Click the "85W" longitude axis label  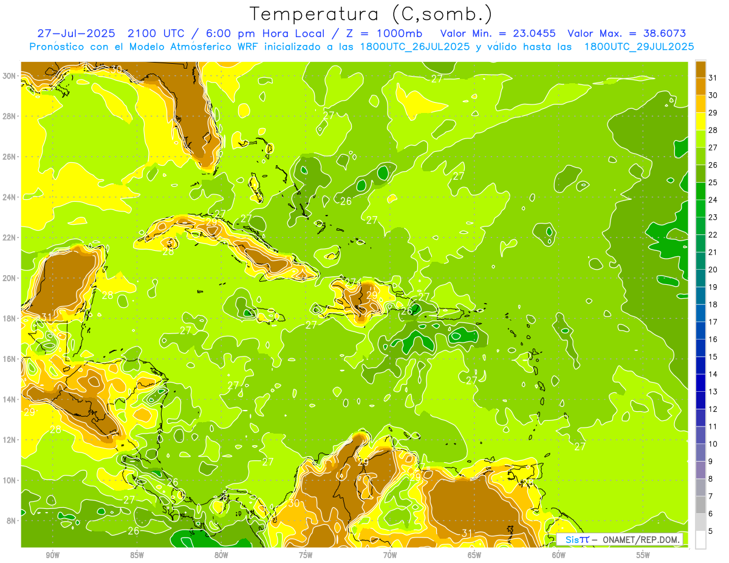coord(137,556)
